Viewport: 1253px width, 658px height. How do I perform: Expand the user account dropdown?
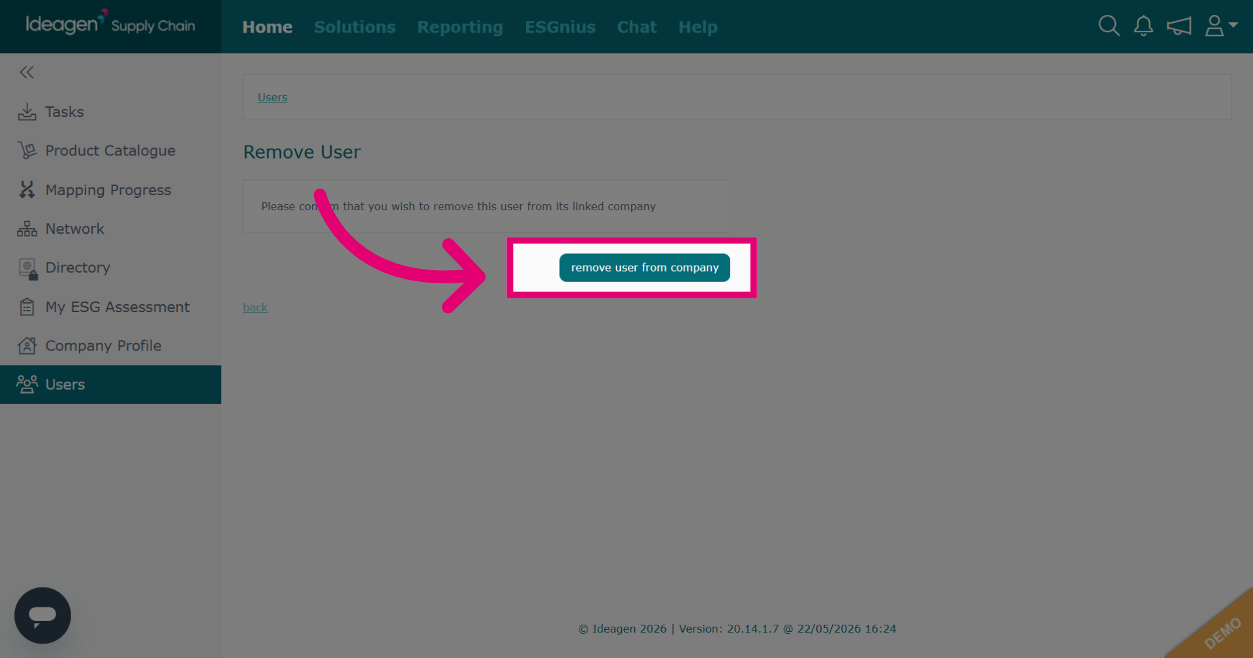pos(1221,26)
